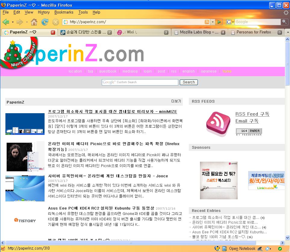Open the Help menu
This screenshot has width=290, height=252.
[x=96, y=12]
